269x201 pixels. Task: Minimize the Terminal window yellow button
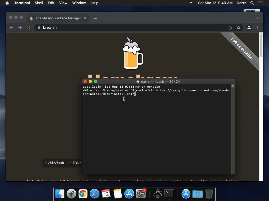[90, 82]
